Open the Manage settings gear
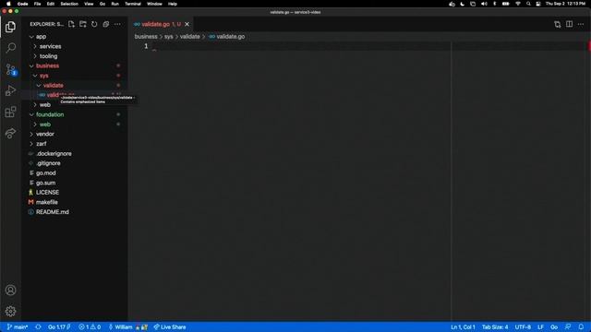The width and height of the screenshot is (591, 332). (10, 311)
